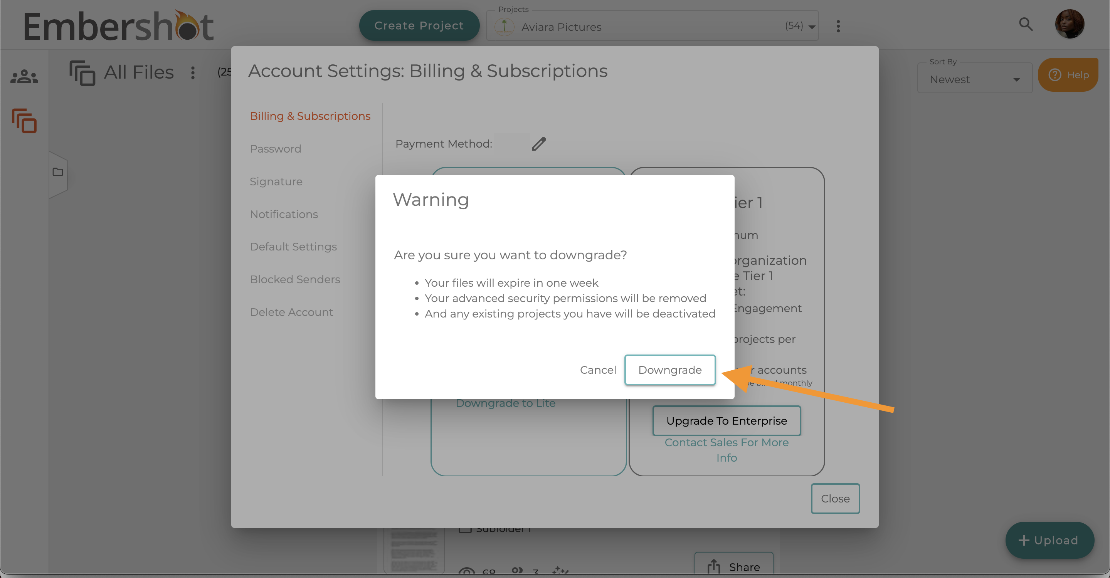Go to Delete Account settings
The image size is (1110, 578).
(291, 312)
